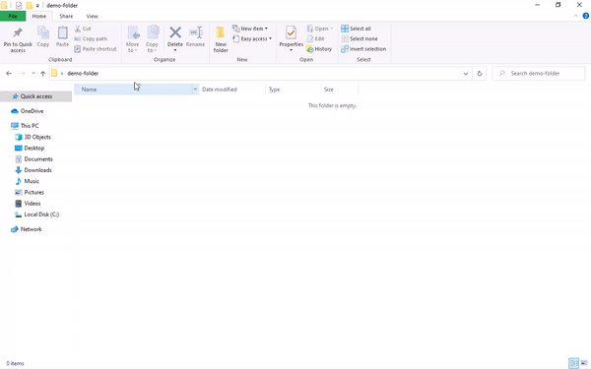
Task: Open 3D Objects folder
Action: tap(37, 137)
